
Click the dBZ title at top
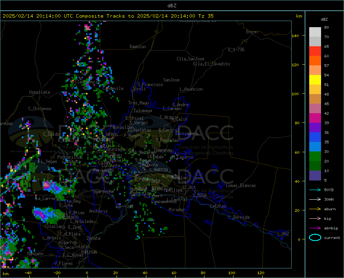172,6
